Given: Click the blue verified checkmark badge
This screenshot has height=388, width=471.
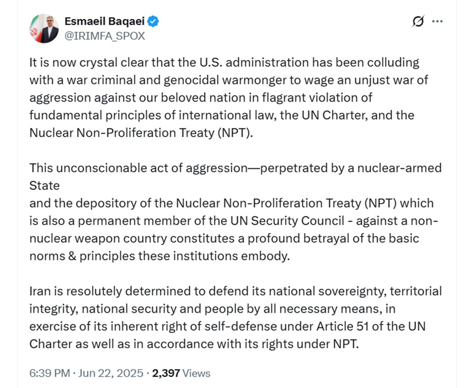Looking at the screenshot, I should point(153,22).
